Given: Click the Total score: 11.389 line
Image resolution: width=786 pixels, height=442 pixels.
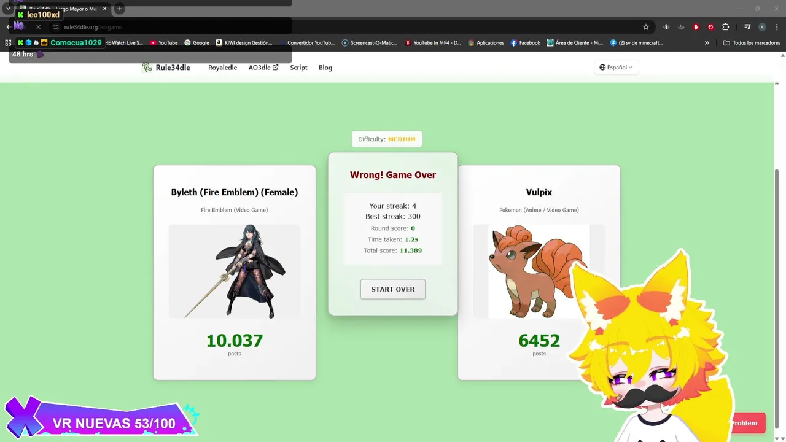Looking at the screenshot, I should [393, 250].
